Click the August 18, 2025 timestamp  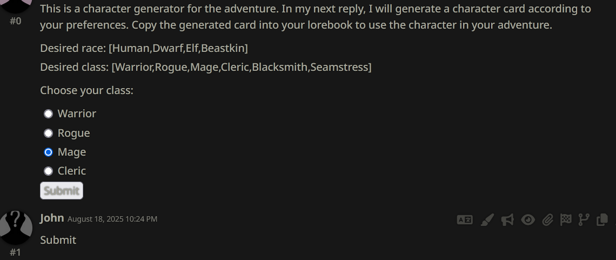coord(112,219)
